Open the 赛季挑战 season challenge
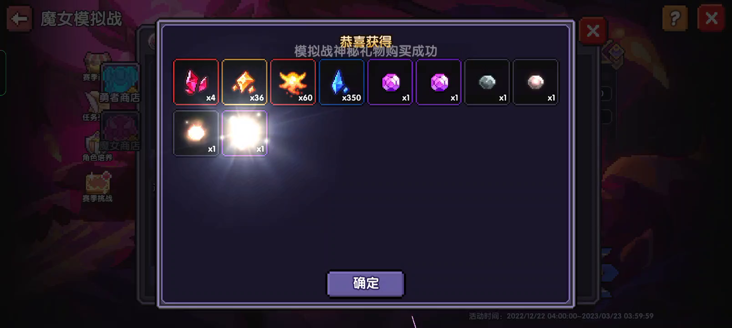Screen dimensions: 732x328 tap(97, 187)
